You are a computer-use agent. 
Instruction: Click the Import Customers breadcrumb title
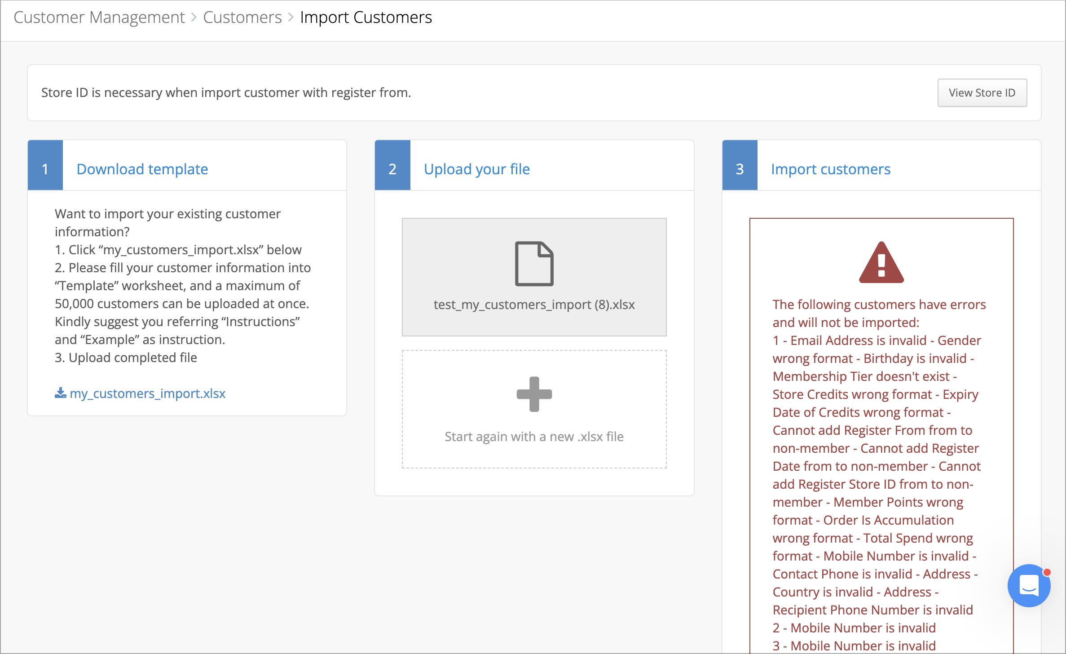366,18
